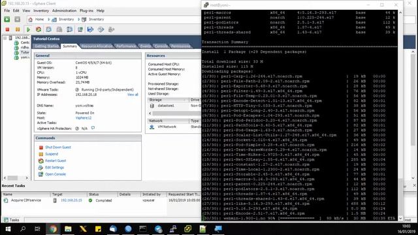Click the VMware Tools help question icon
This screenshot has width=418, height=235.
click(x=77, y=90)
